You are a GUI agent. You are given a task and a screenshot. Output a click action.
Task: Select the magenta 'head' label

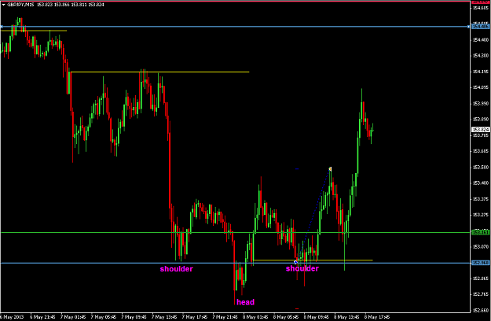pos(245,302)
